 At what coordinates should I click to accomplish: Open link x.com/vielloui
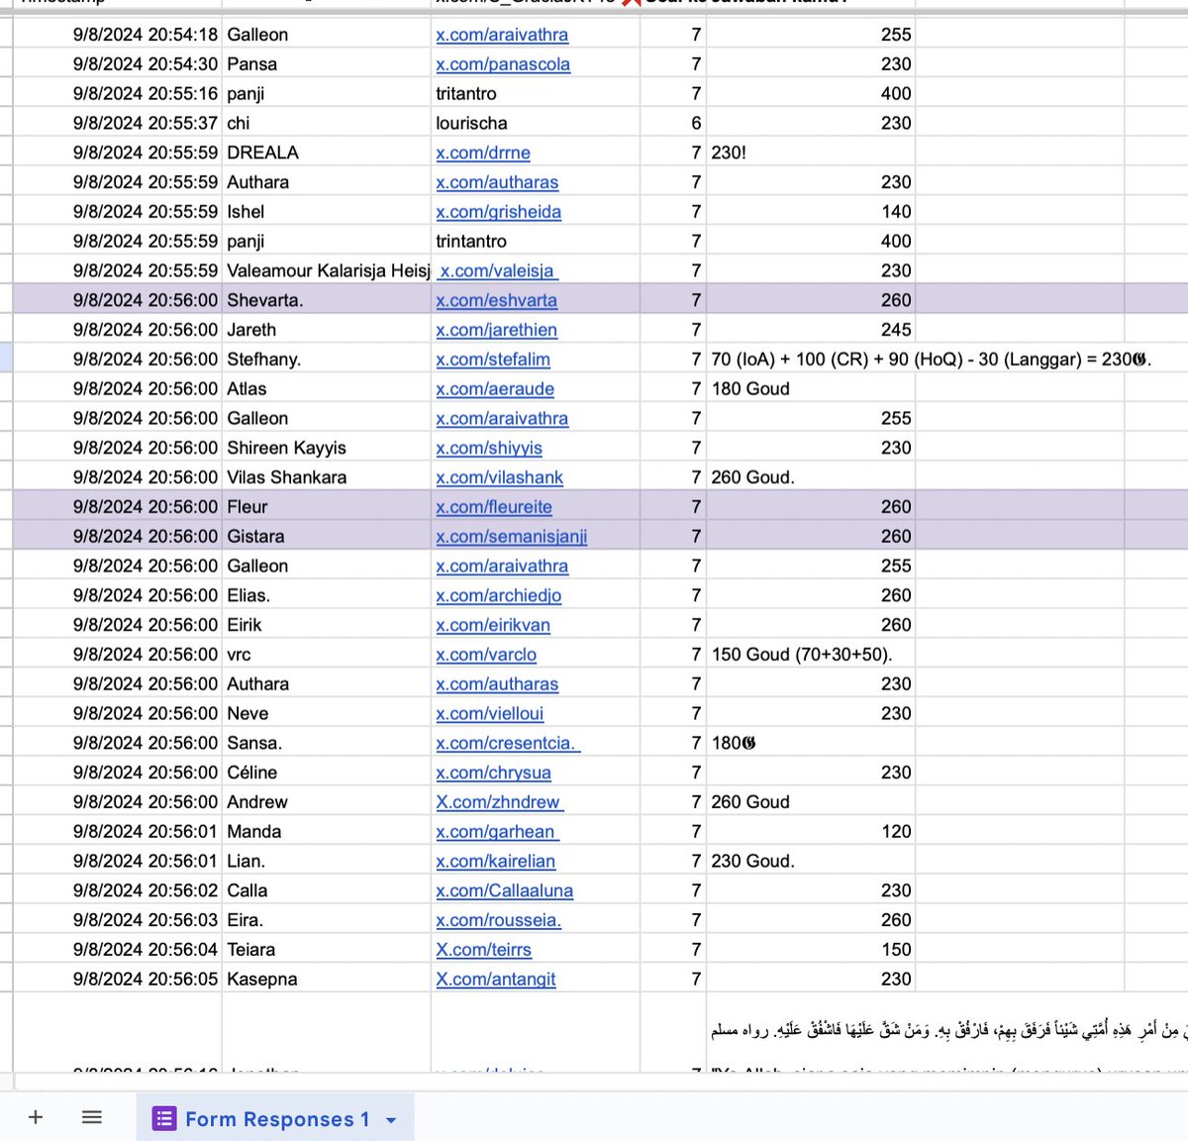tap(489, 714)
